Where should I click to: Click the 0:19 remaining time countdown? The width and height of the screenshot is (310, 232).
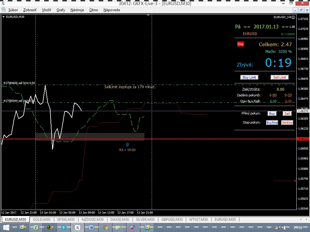[x=278, y=63]
